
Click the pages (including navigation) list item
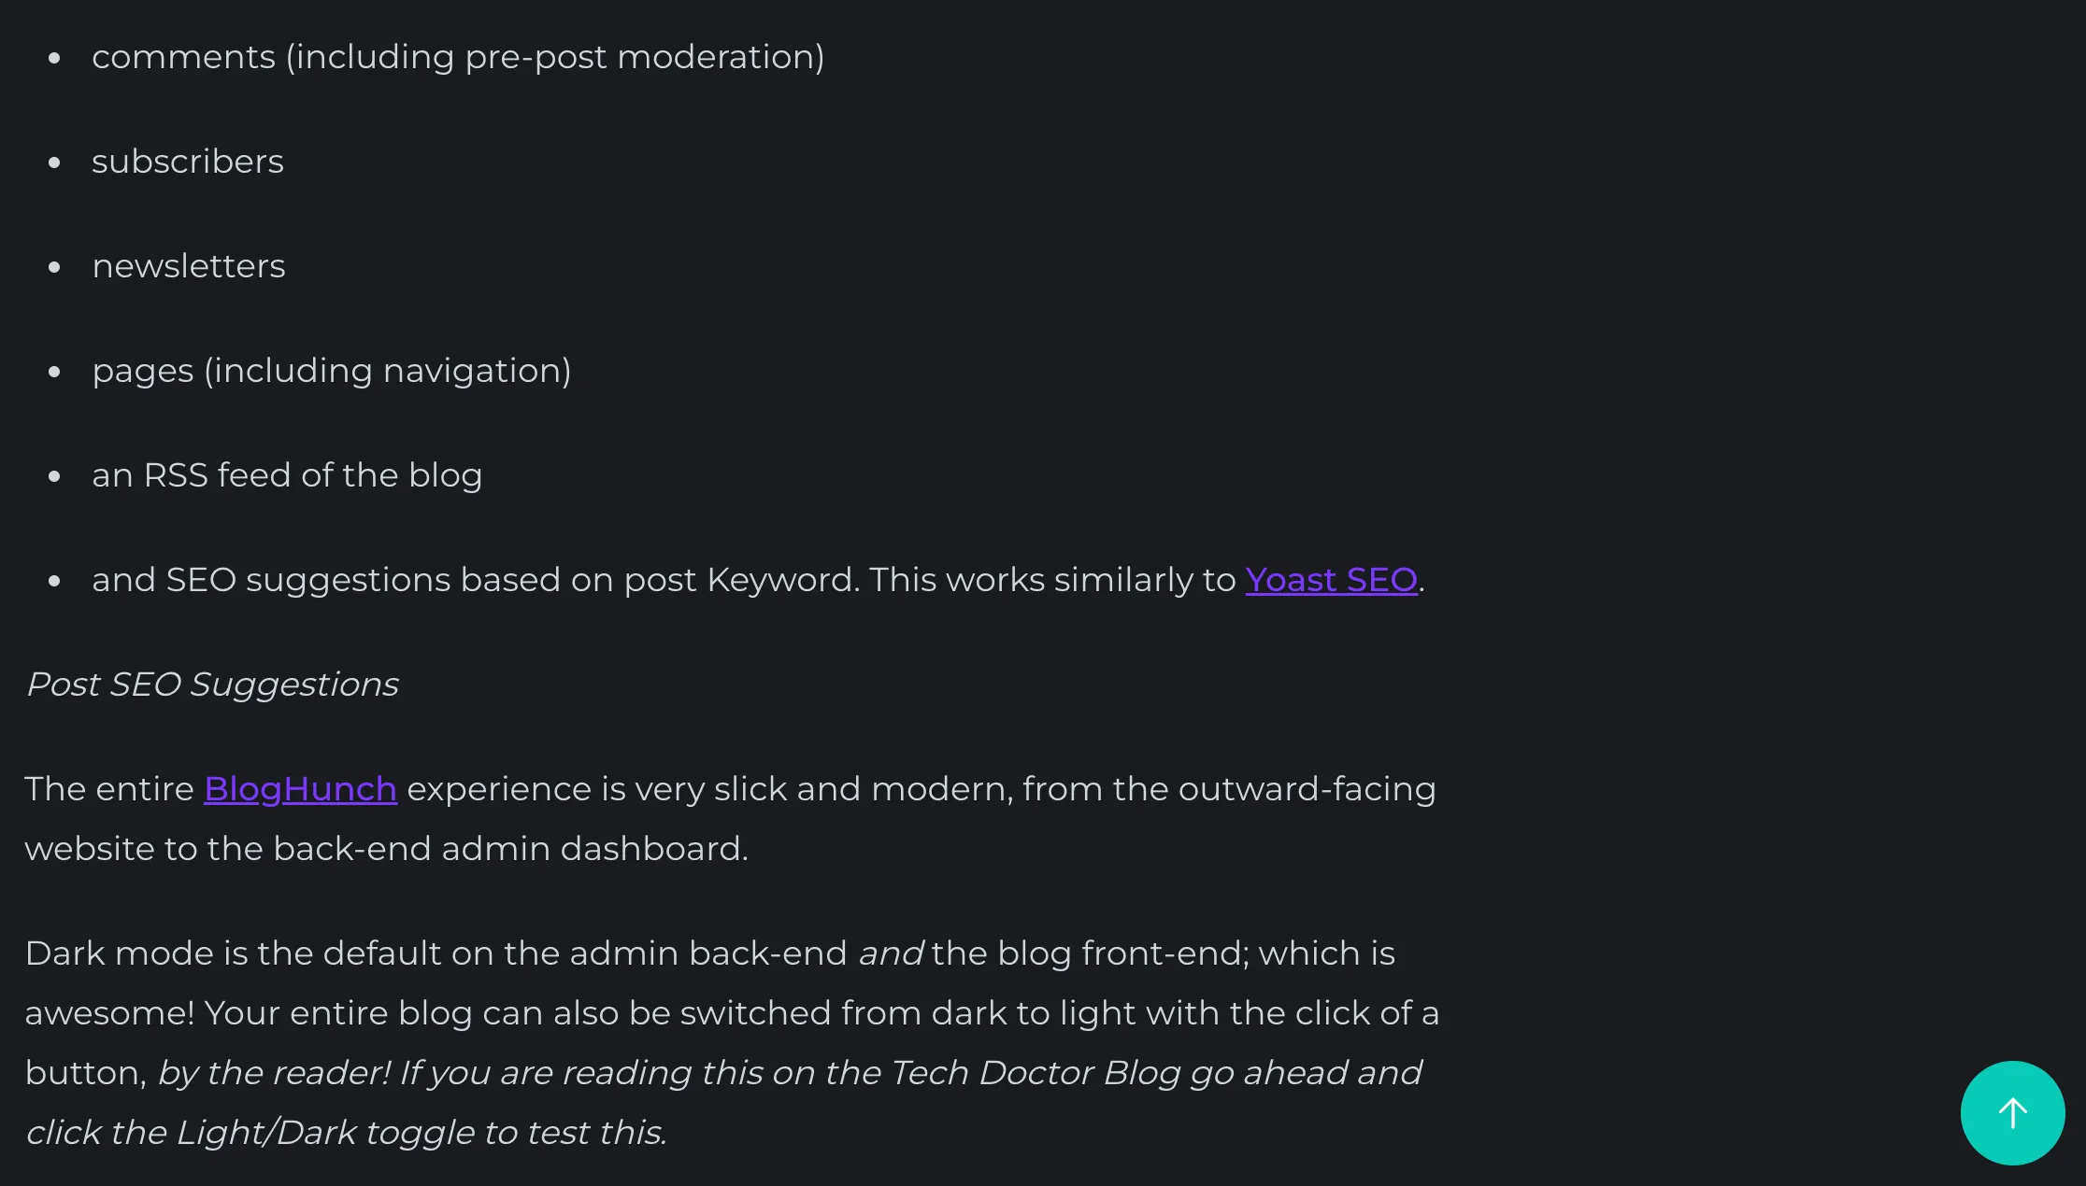[332, 371]
